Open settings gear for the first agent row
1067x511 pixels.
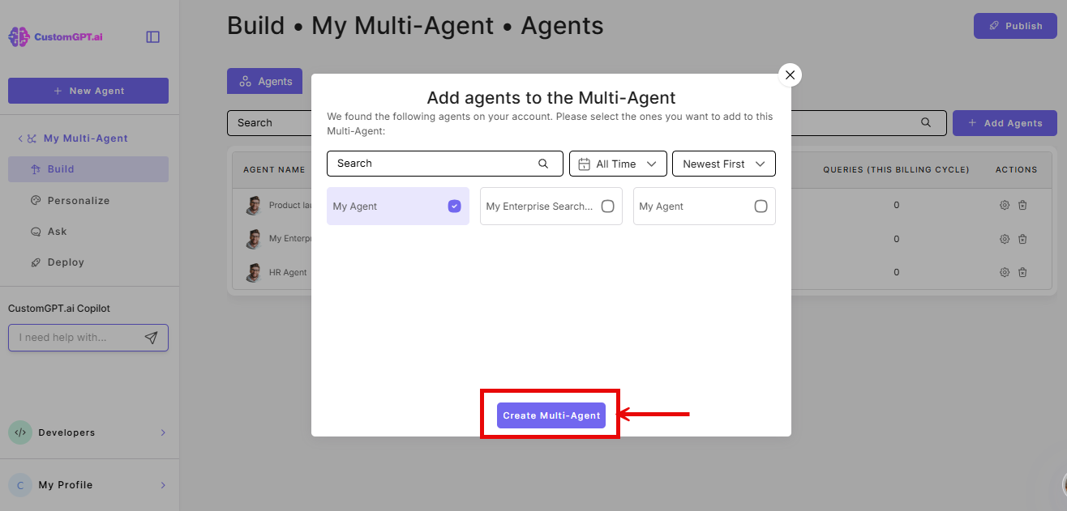coord(1004,206)
